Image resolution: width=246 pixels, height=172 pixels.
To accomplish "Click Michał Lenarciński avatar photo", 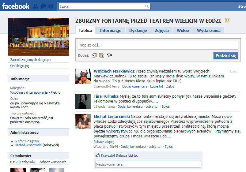I will tap(83, 122).
